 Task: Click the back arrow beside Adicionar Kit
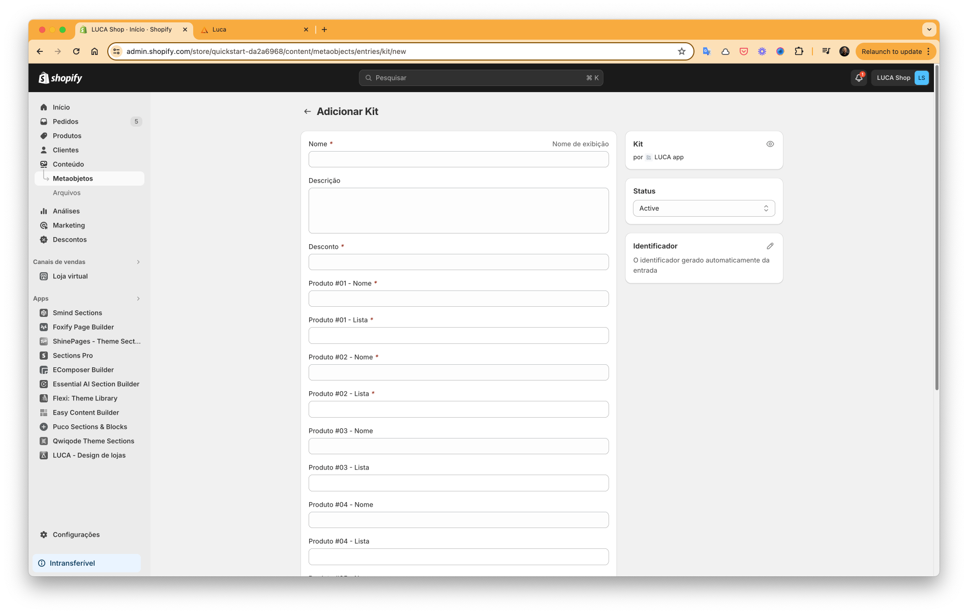pos(307,111)
